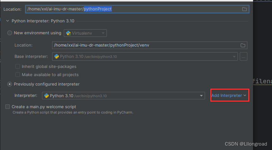The width and height of the screenshot is (272, 150).
Task: Enable Make available to all projects checkbox
Action: click(18, 75)
